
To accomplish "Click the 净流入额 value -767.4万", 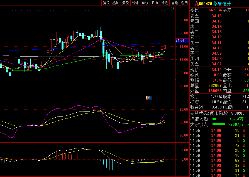I will [x=236, y=119].
